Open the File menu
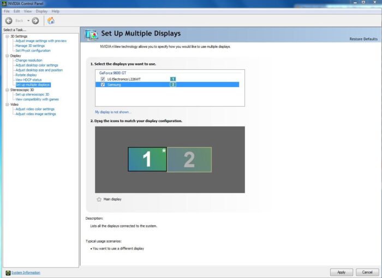 (7, 11)
